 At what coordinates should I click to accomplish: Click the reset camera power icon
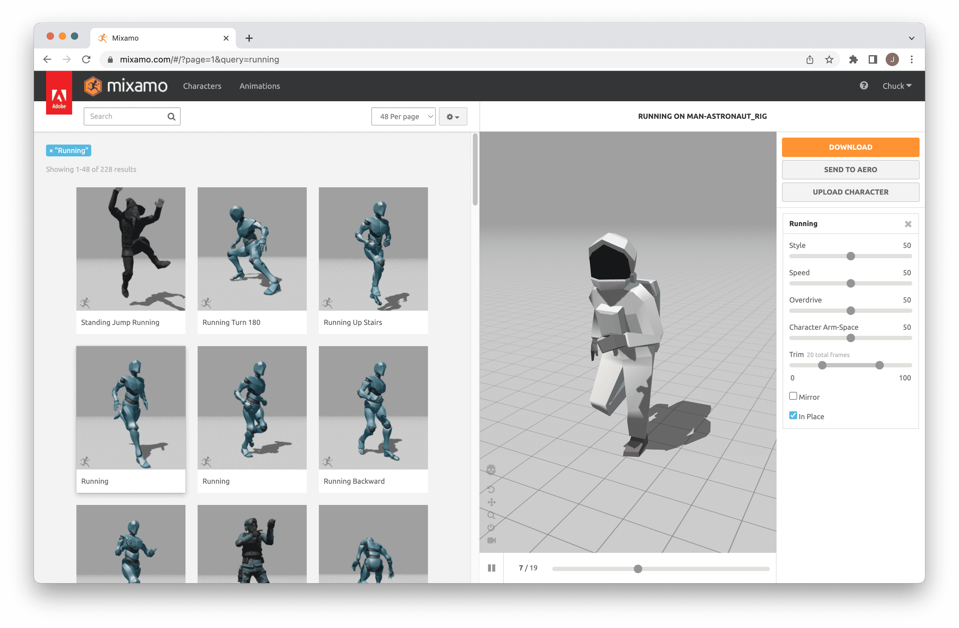coord(491,528)
